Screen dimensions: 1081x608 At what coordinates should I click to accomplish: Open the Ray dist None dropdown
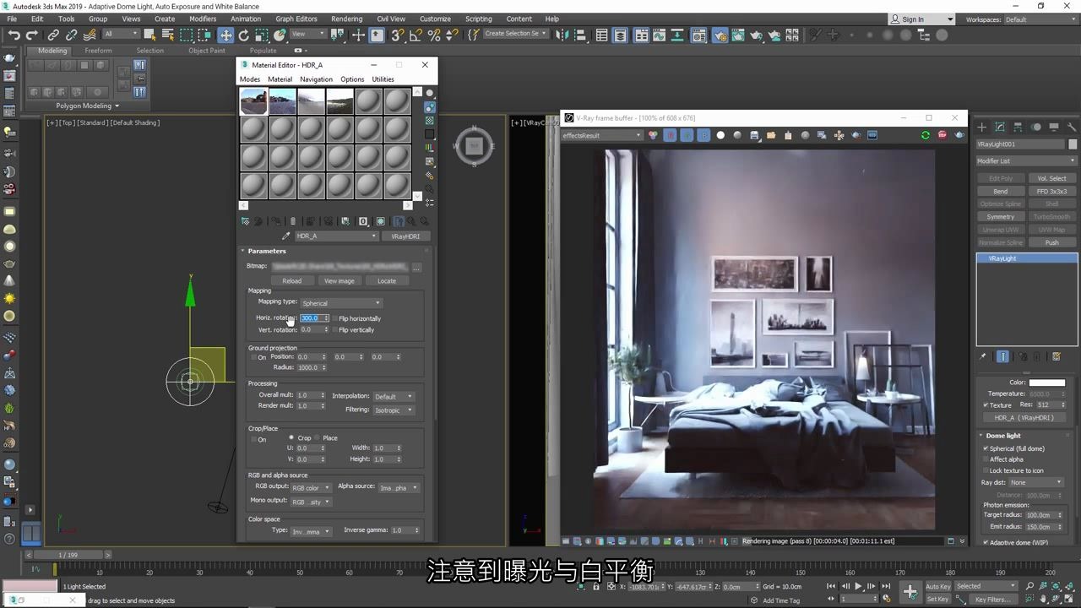1035,482
